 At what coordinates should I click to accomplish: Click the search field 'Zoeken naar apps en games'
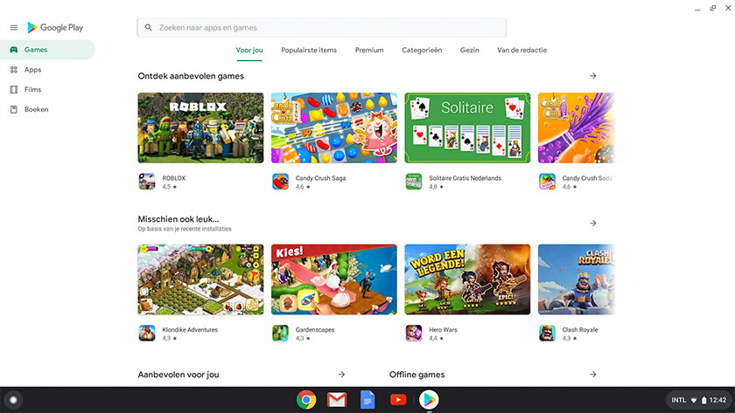click(321, 28)
